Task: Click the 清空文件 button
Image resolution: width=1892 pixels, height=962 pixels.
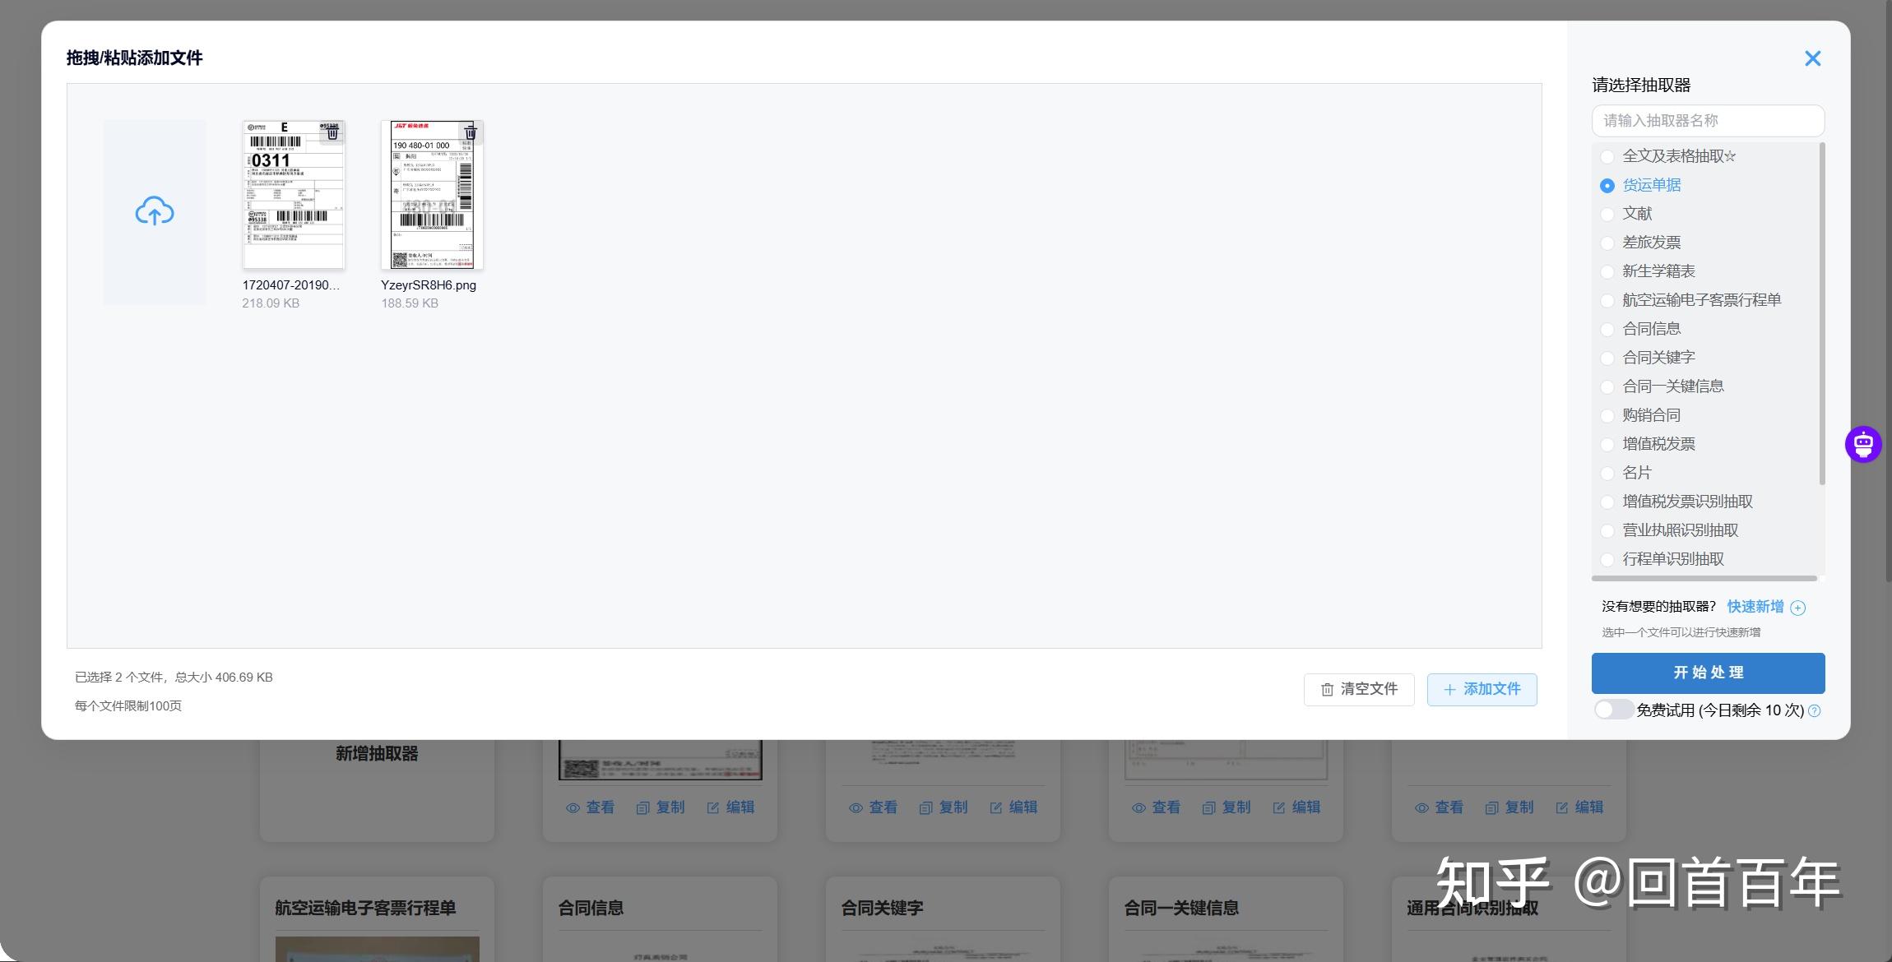Action: pyautogui.click(x=1359, y=689)
